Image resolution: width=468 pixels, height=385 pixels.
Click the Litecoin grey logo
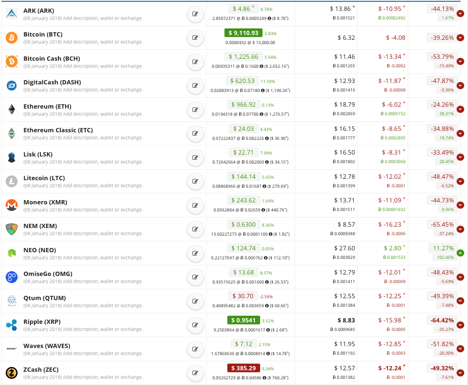click(x=12, y=181)
